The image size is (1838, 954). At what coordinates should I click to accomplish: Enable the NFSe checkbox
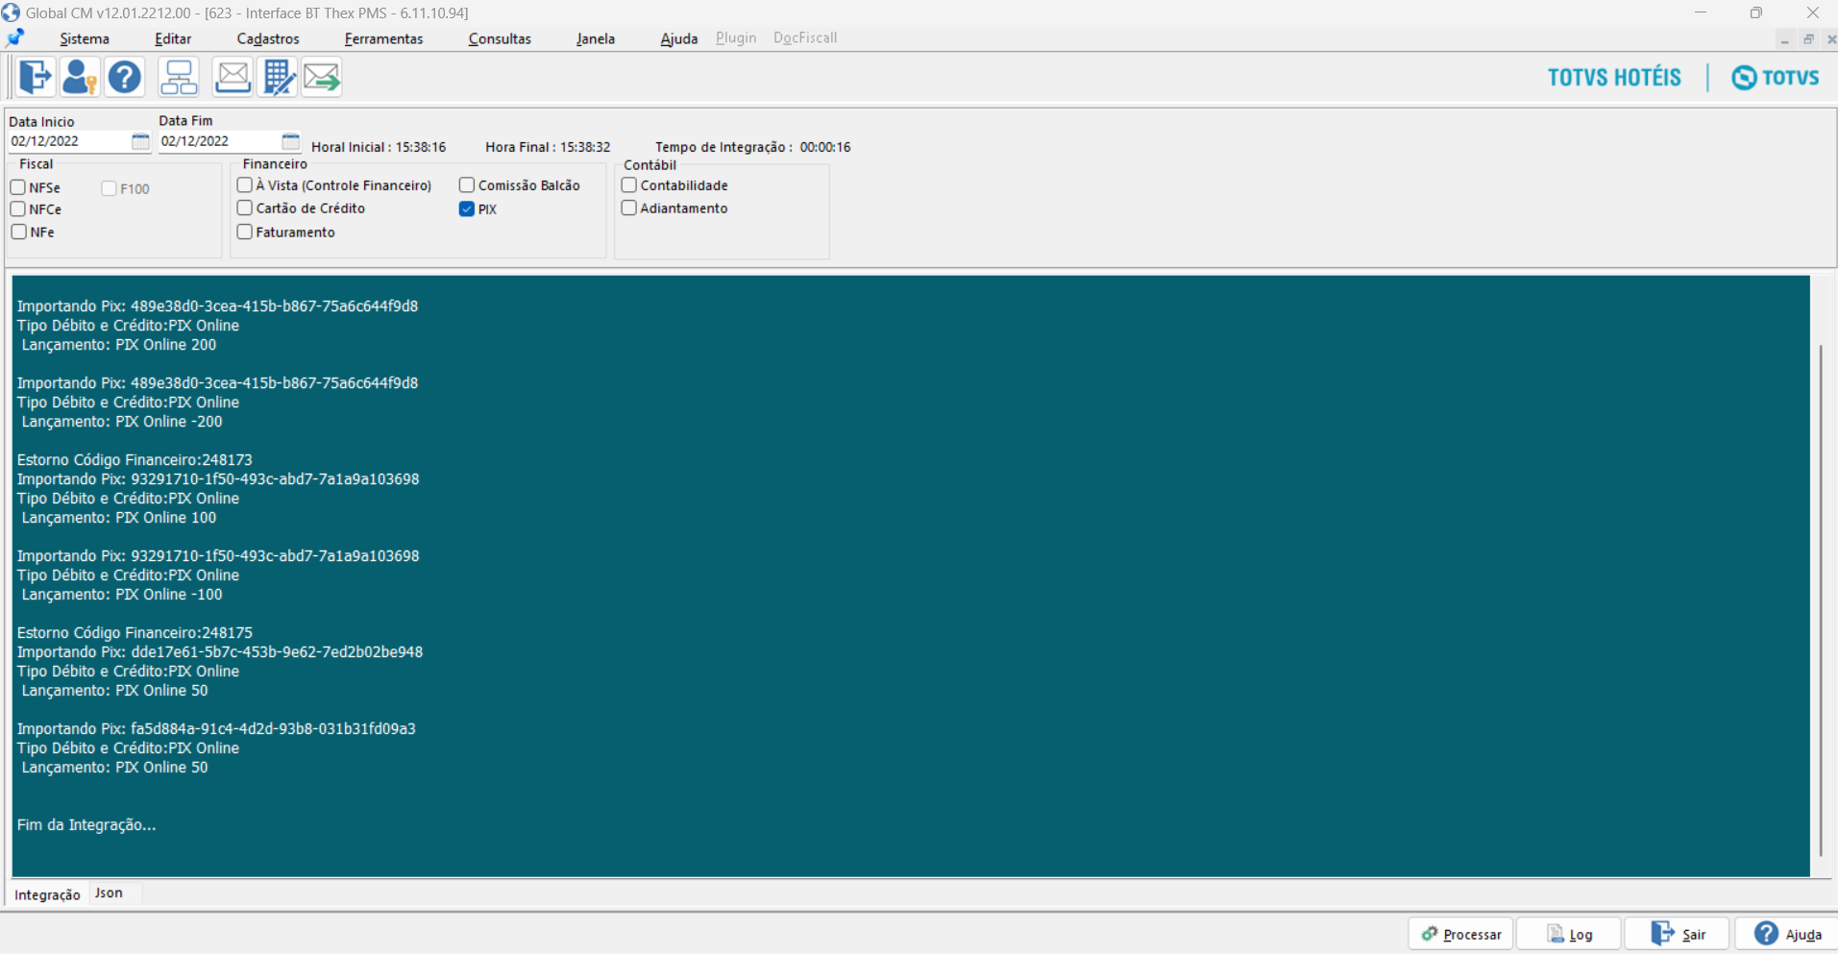[18, 187]
